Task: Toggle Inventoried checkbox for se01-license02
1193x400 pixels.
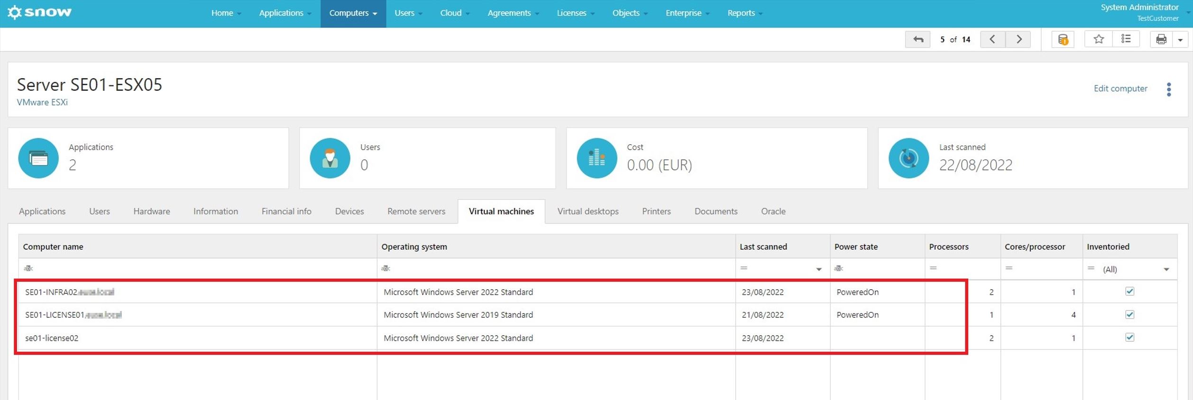Action: 1130,337
